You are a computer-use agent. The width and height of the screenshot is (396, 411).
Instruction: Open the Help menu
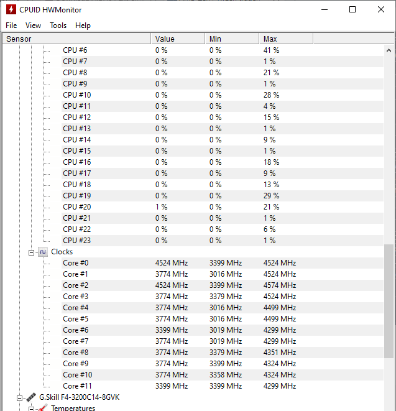[83, 25]
